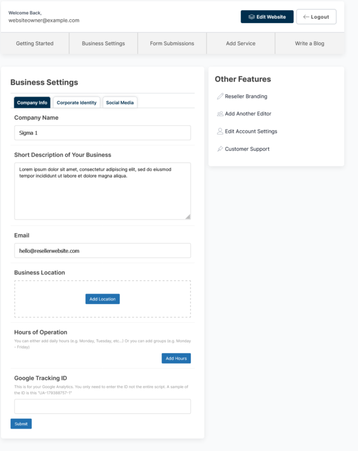Click the Add Location button
This screenshot has height=451, width=358.
102,299
